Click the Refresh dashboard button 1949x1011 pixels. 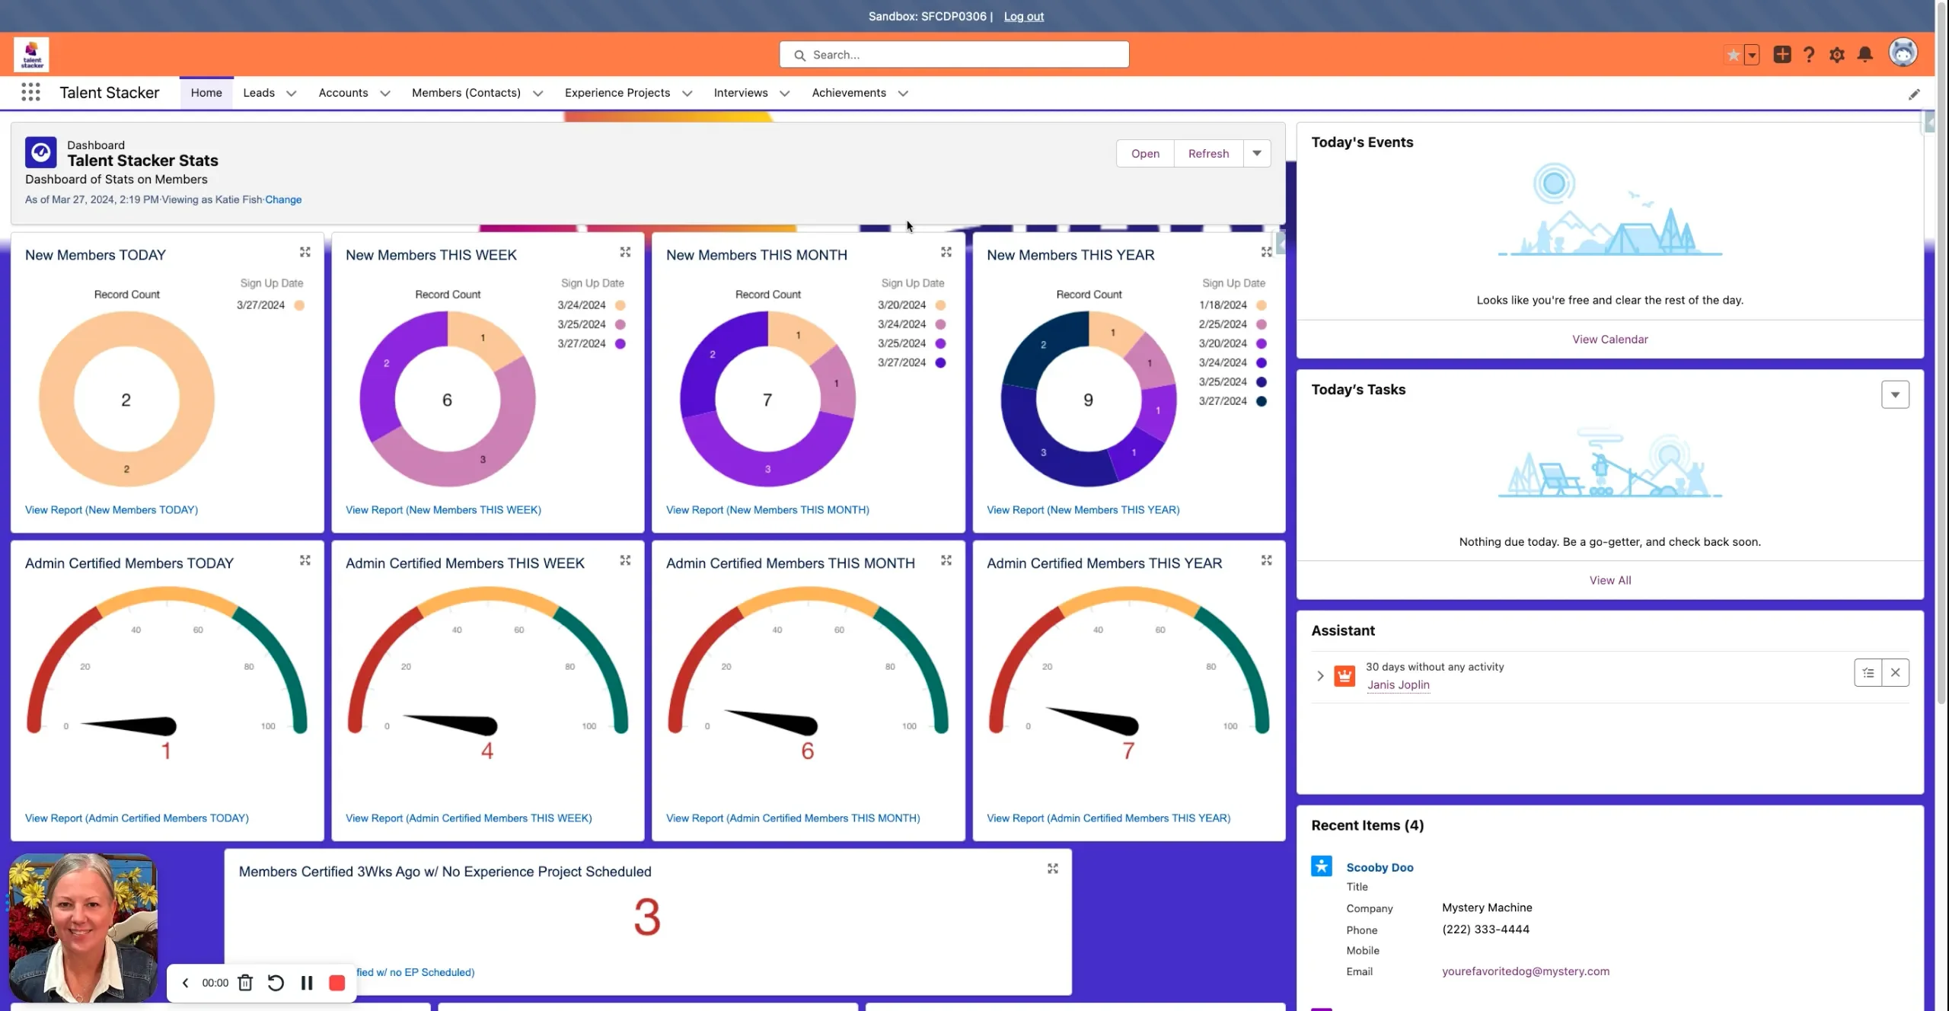tap(1208, 153)
